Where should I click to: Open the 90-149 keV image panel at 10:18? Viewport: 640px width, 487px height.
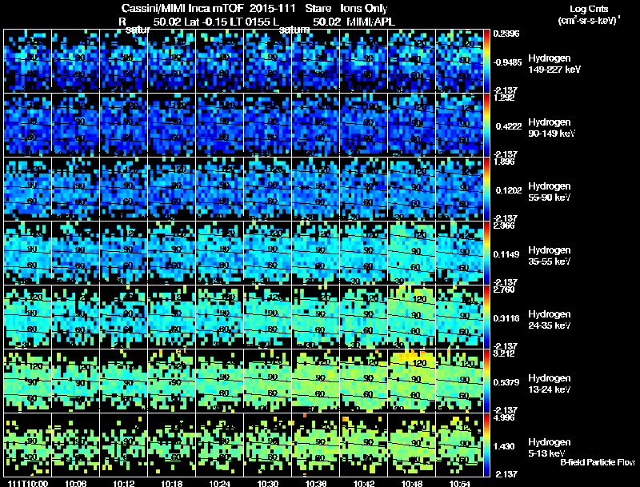click(x=171, y=126)
